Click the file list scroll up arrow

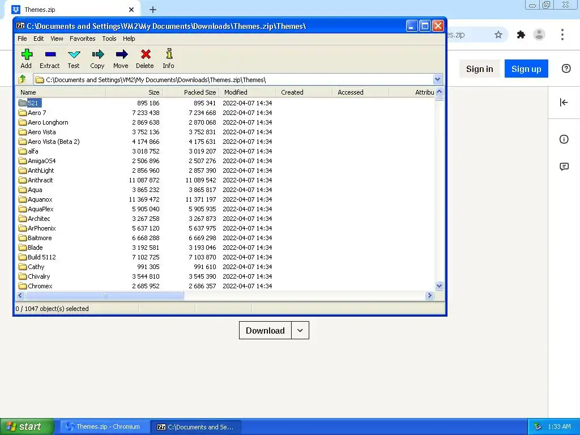tap(439, 92)
